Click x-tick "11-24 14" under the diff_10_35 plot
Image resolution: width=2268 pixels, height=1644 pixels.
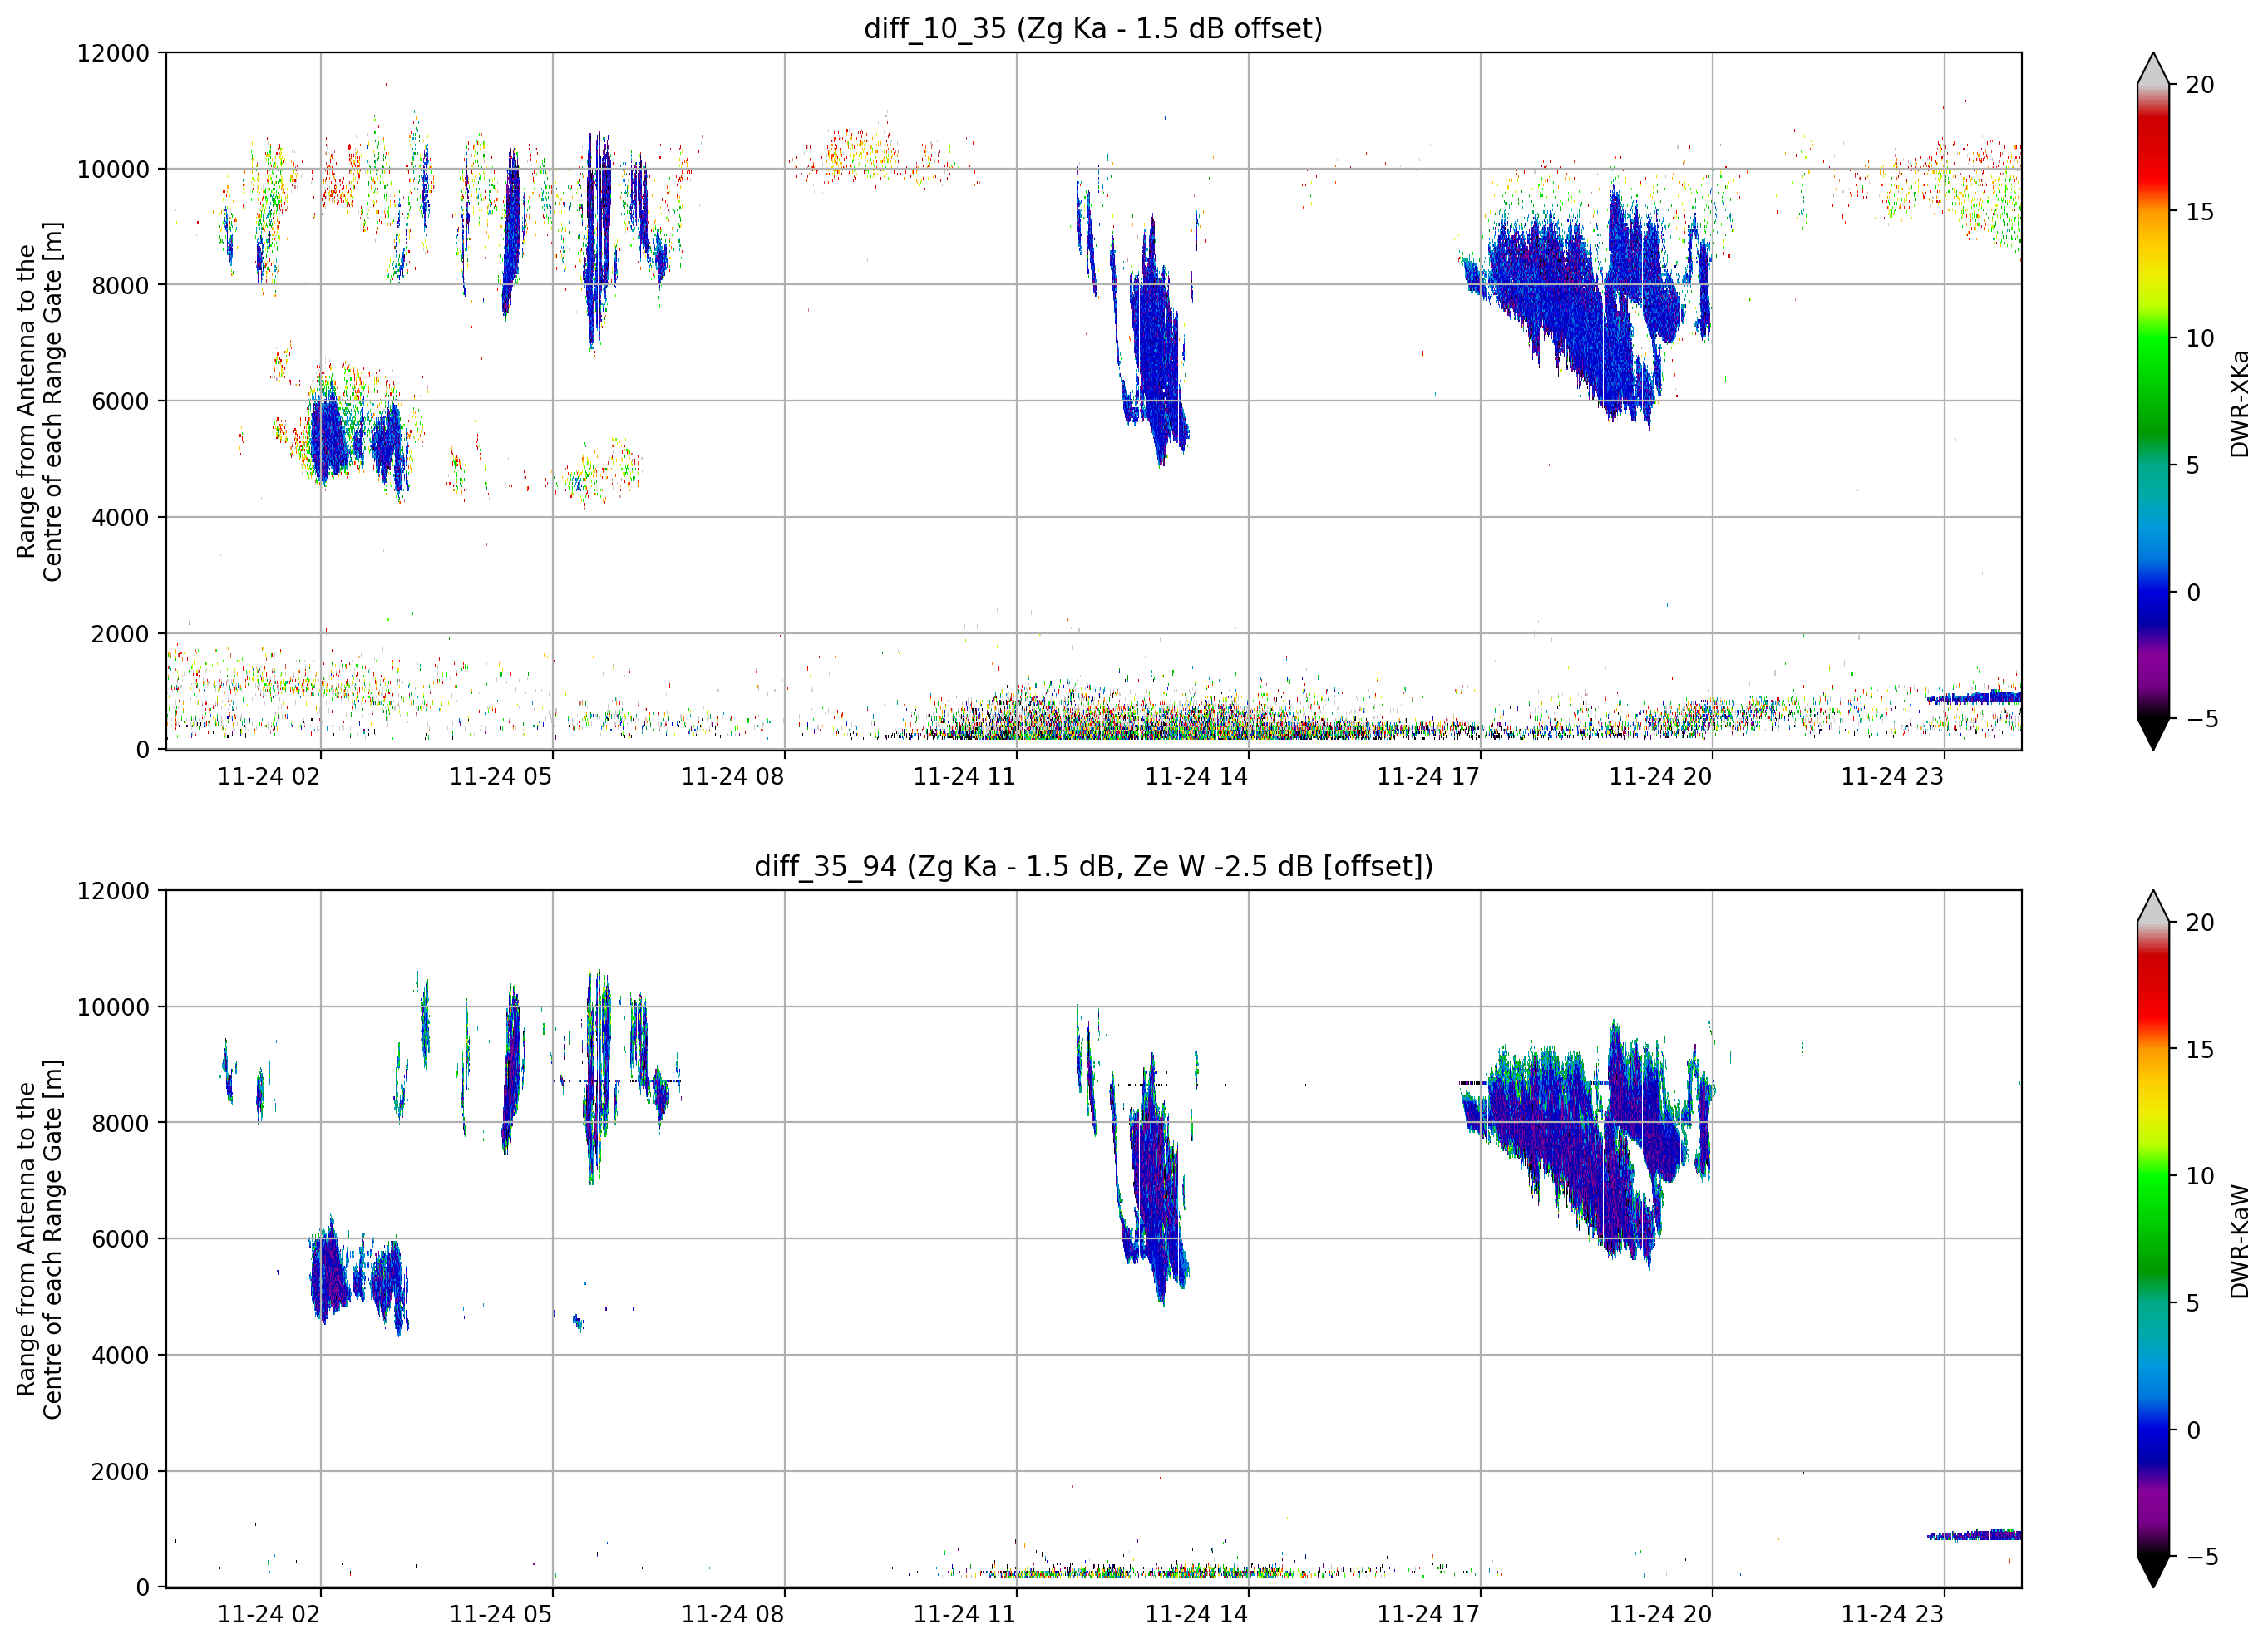coord(1197,777)
